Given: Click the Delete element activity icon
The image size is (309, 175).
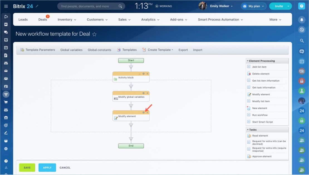Looking at the screenshot, I should coord(249,74).
